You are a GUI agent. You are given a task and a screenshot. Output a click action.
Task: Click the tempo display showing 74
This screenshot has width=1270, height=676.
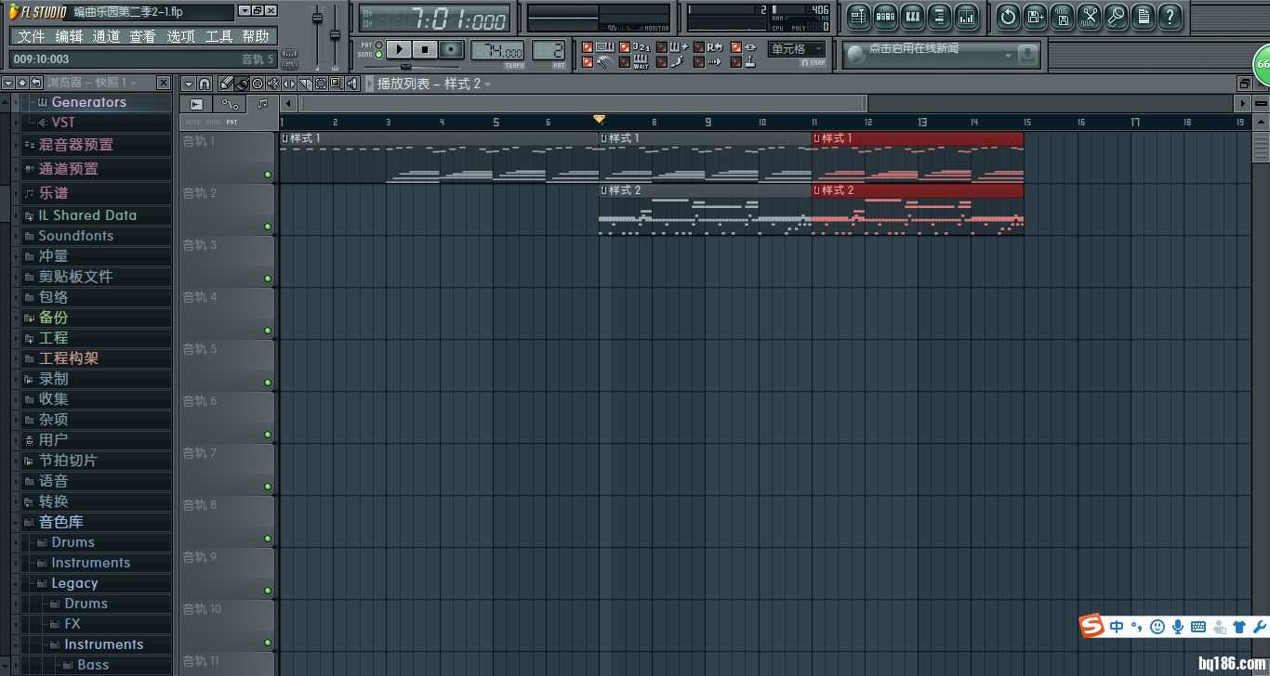coord(497,51)
